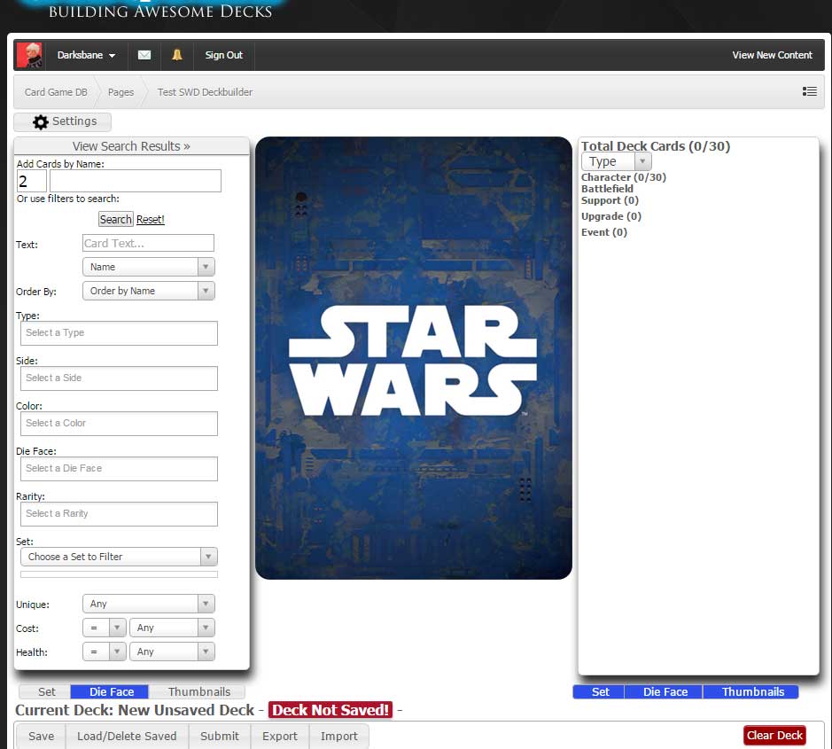Click the Search button

pos(116,219)
